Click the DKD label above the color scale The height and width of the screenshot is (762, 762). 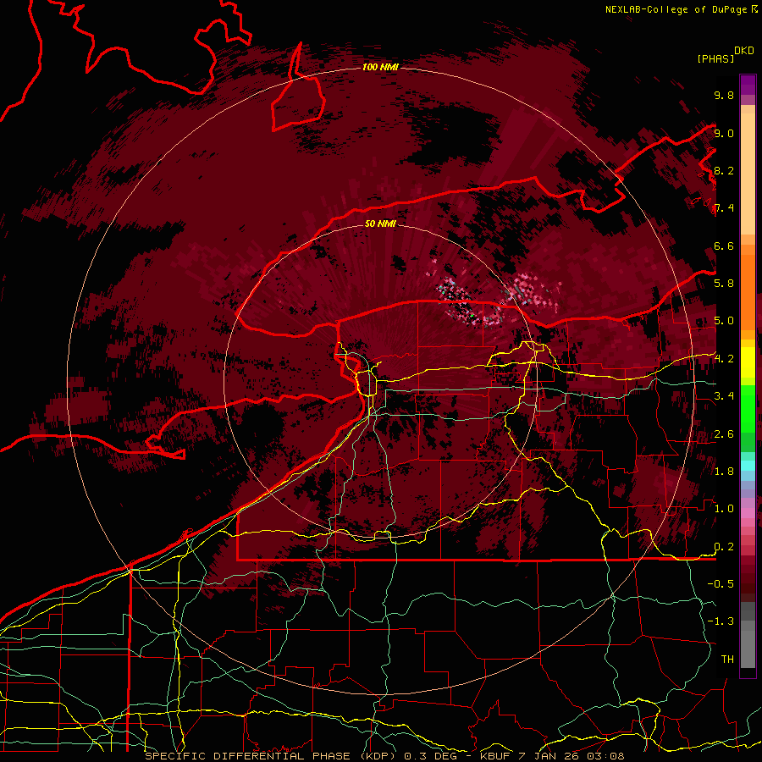[x=744, y=51]
